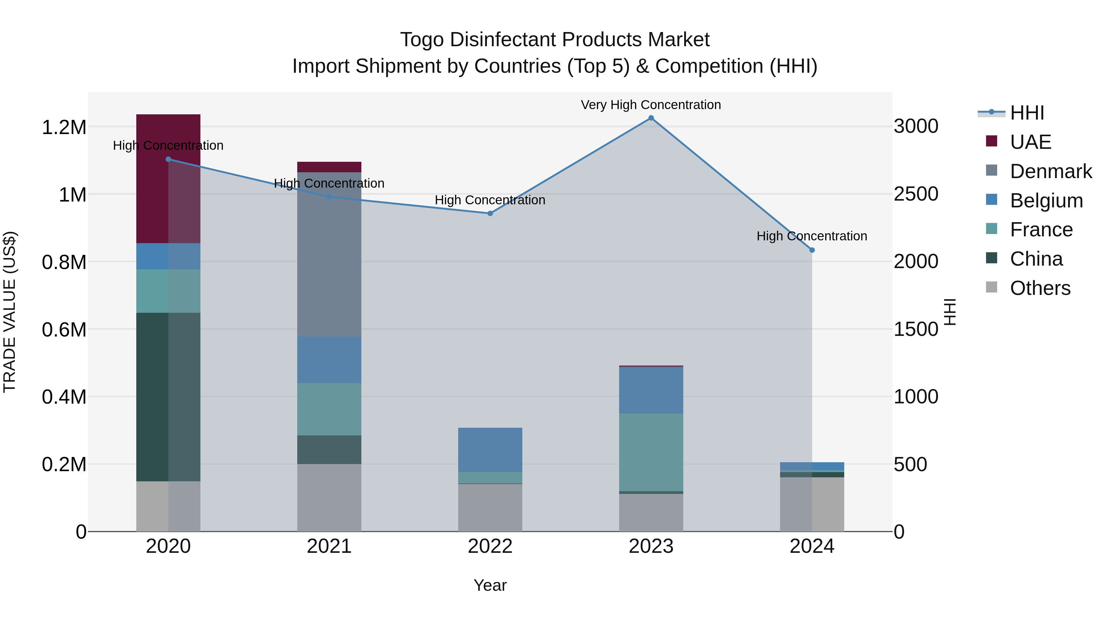Select the 2022 HHI data point
The height and width of the screenshot is (624, 1110).
click(490, 214)
